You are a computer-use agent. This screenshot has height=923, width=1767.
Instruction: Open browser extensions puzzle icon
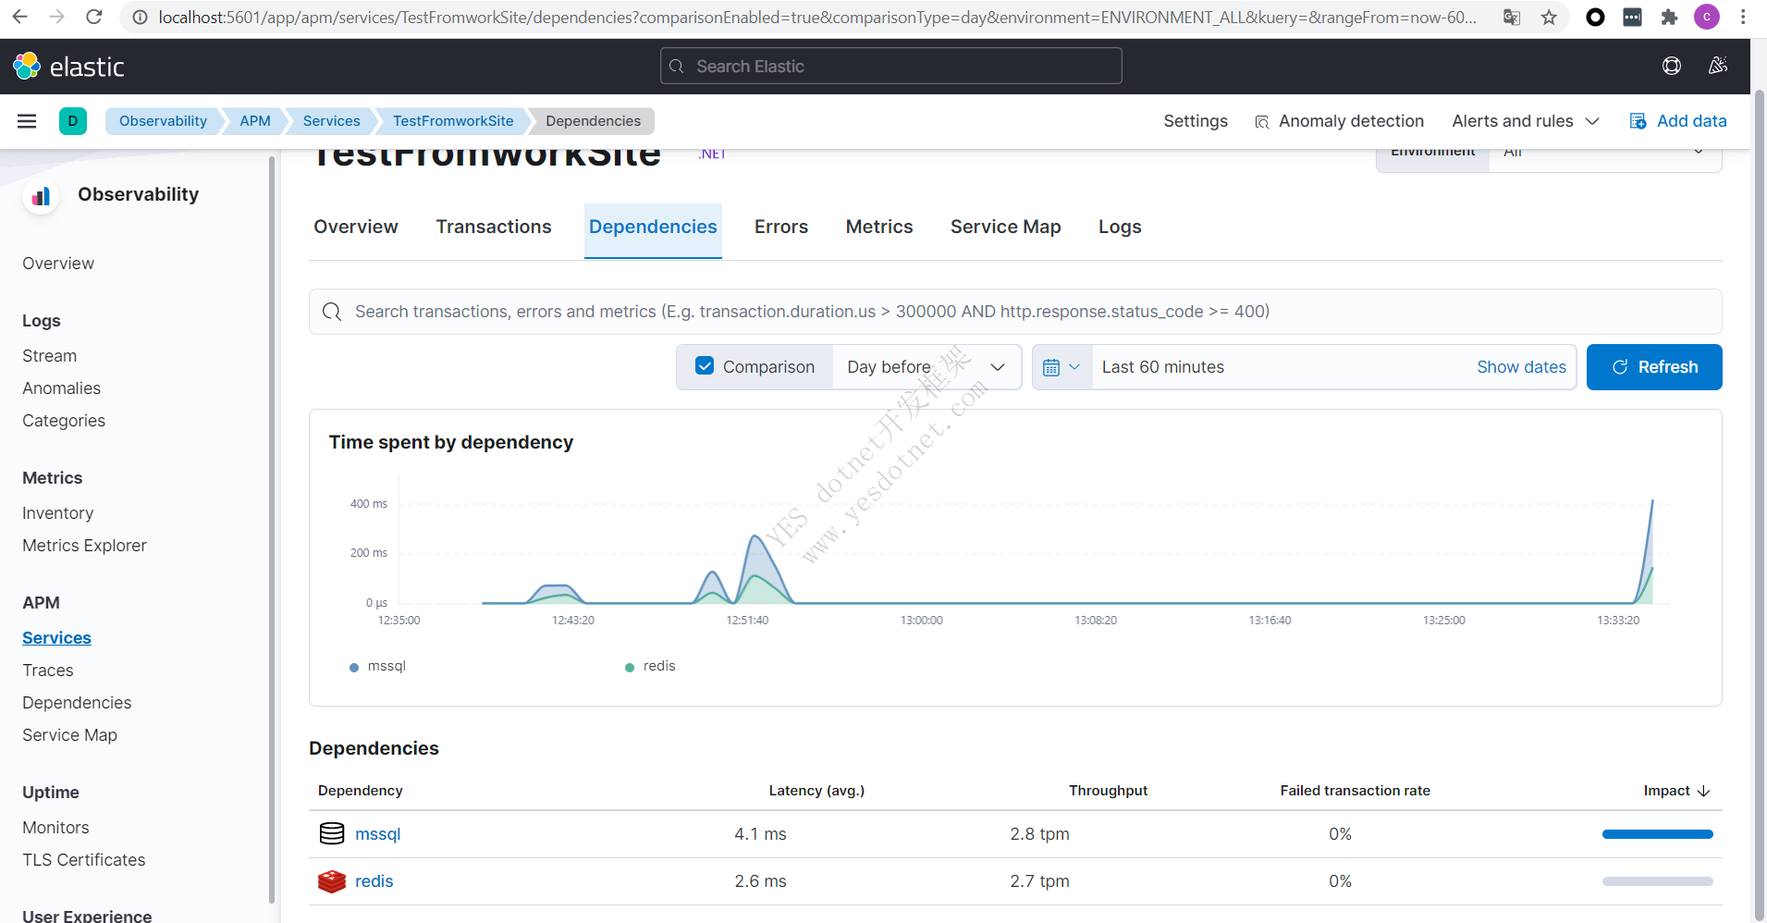(x=1669, y=17)
